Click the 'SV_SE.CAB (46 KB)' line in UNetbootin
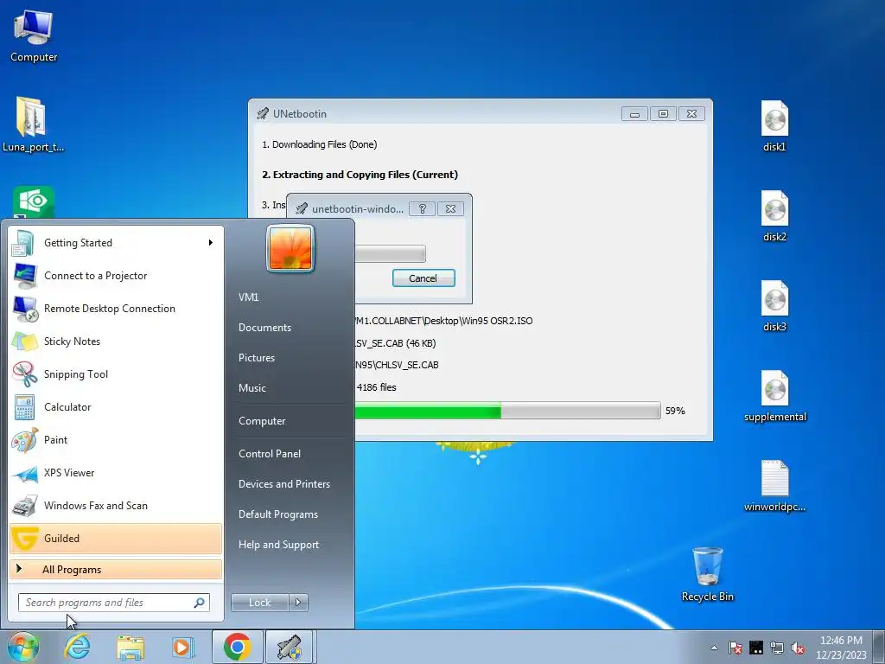Viewport: 885px width, 664px height. coord(396,343)
